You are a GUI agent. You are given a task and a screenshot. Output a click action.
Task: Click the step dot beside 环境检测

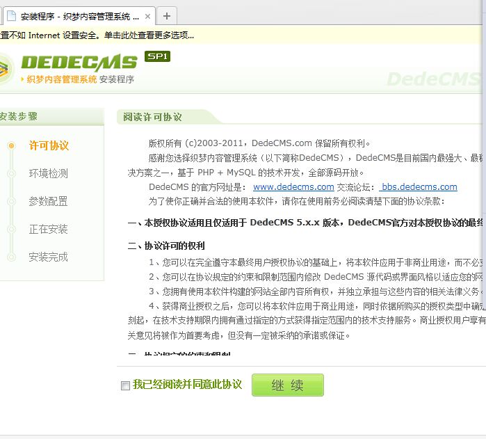pos(10,174)
